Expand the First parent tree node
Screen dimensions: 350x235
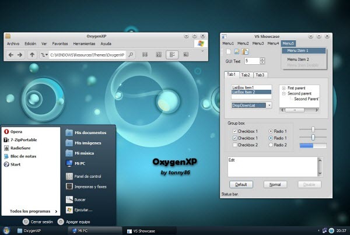283,88
